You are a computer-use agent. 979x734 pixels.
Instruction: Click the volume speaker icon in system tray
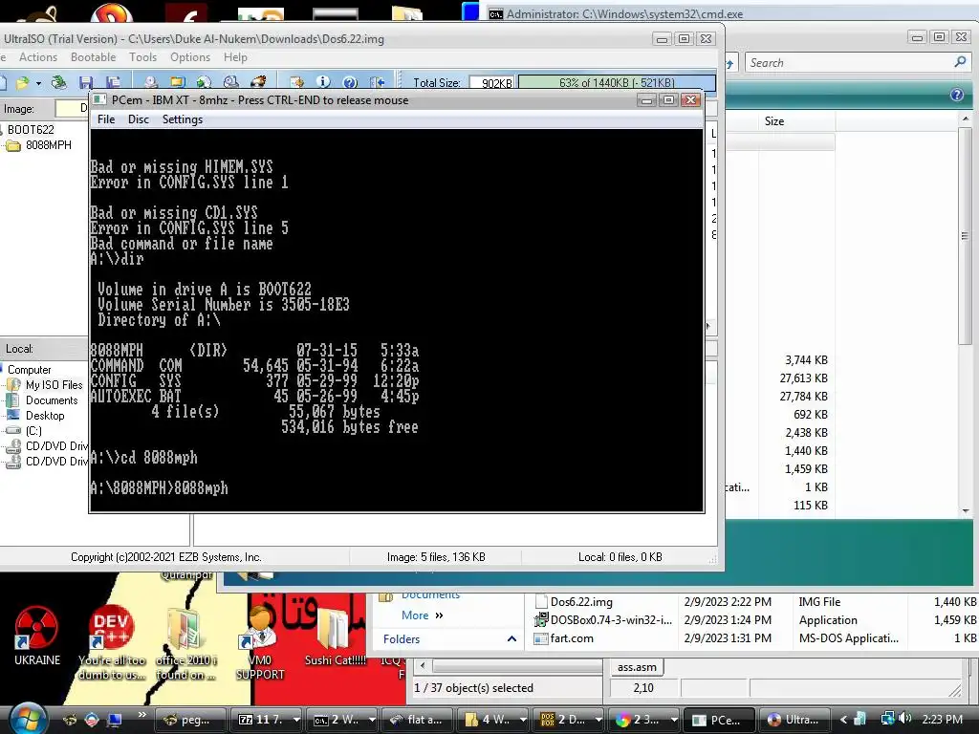[x=904, y=719]
